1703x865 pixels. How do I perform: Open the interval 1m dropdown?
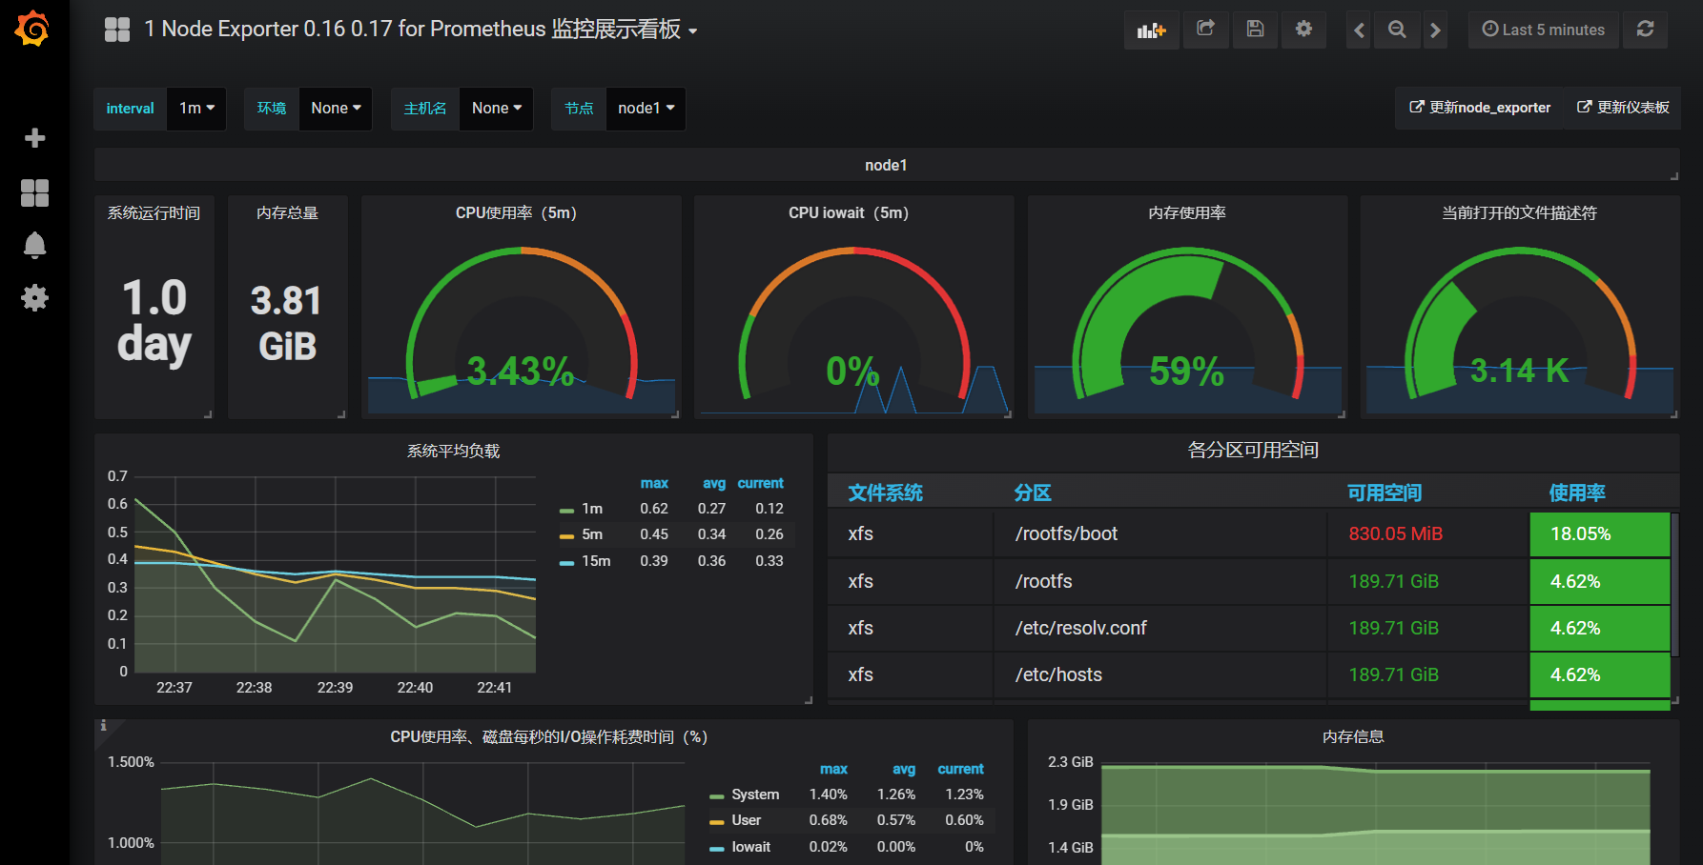coord(196,109)
